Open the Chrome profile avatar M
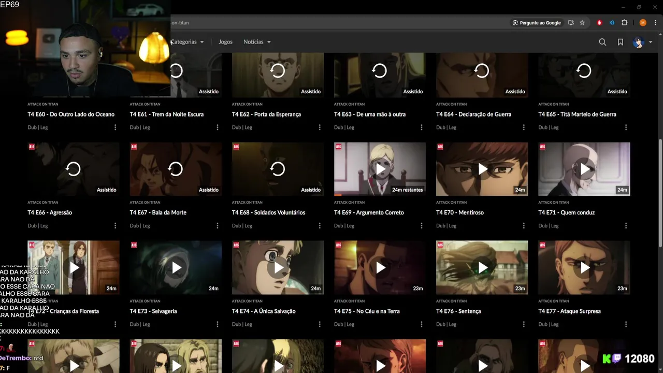This screenshot has width=663, height=373. [x=643, y=23]
